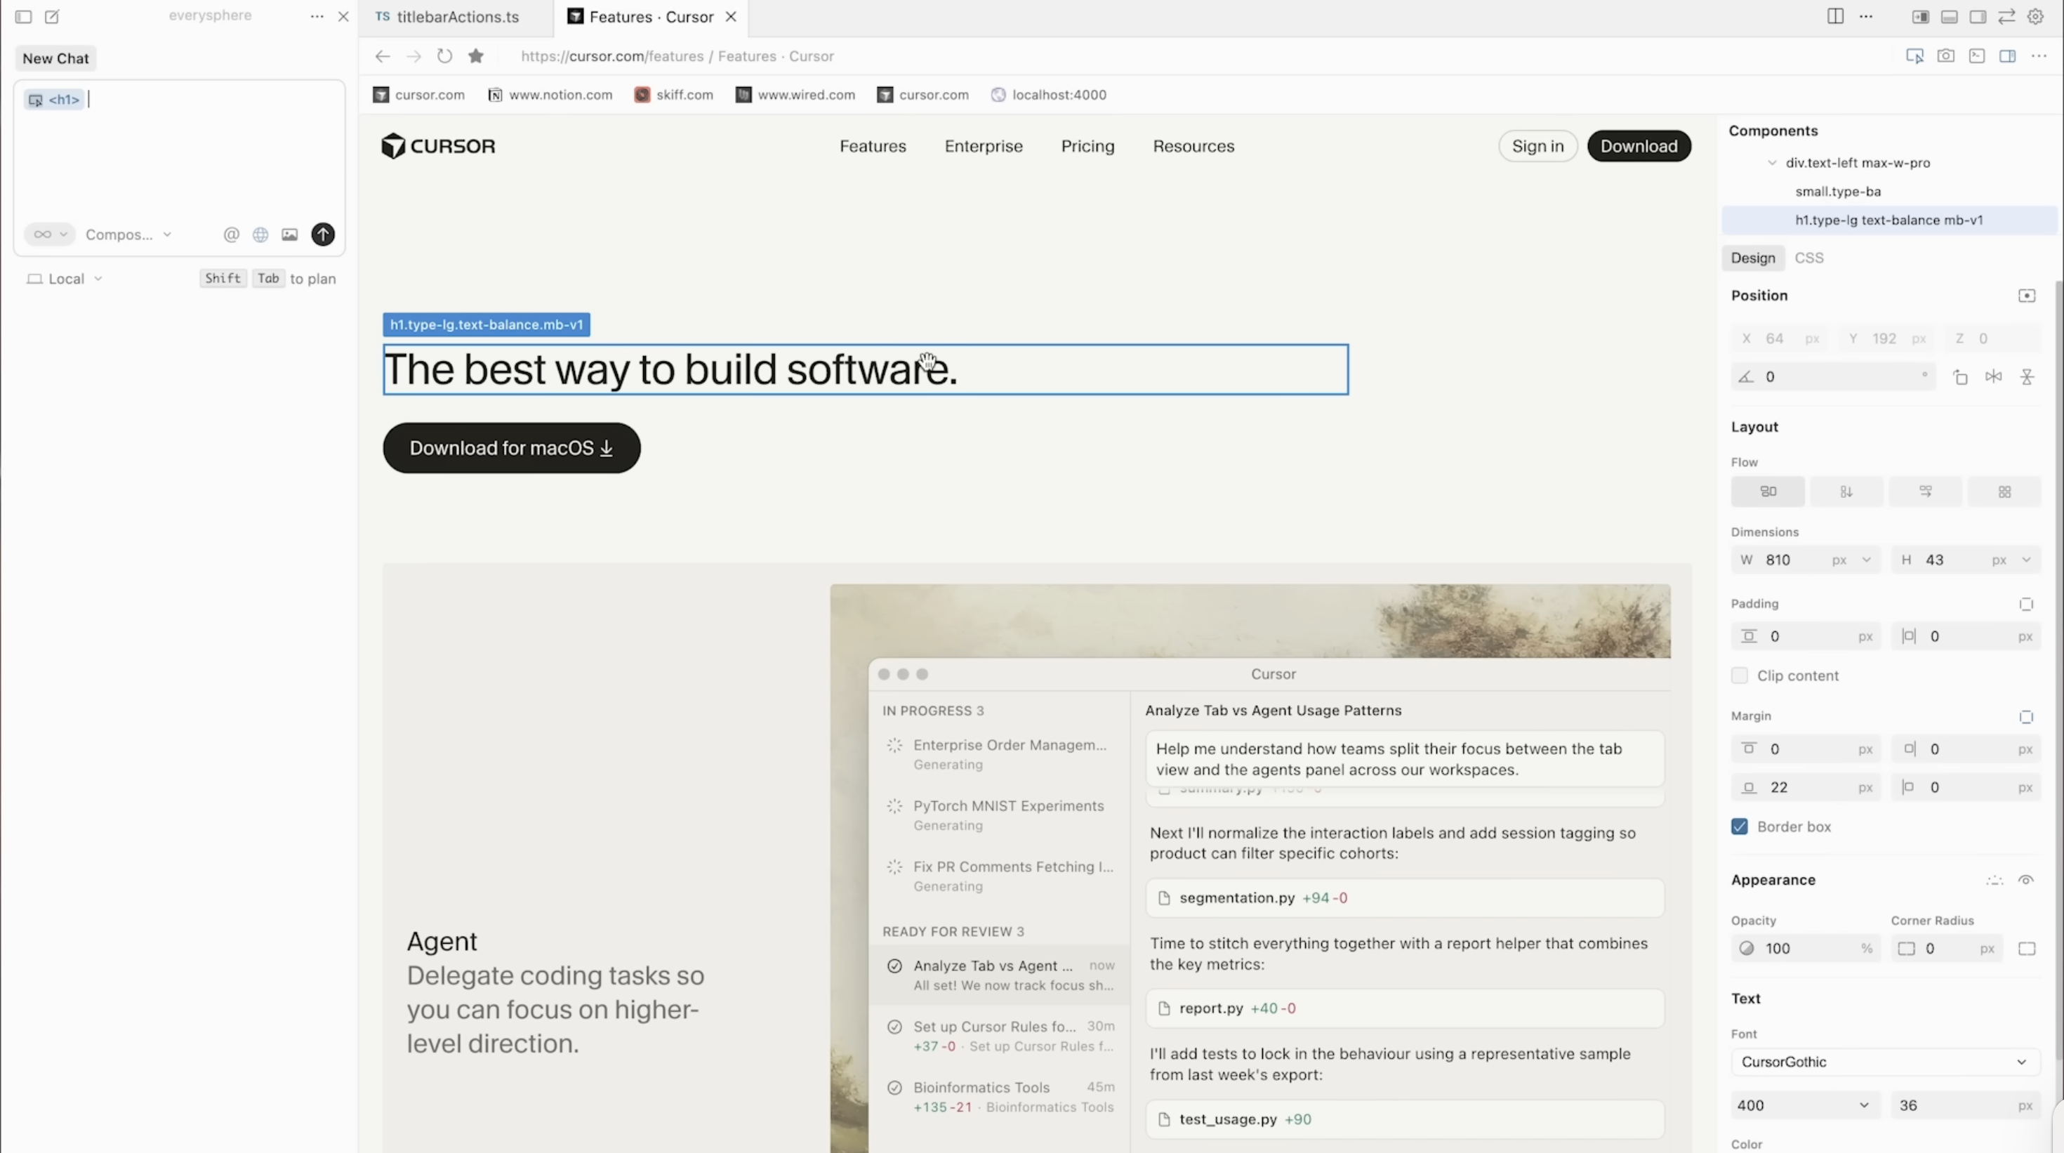This screenshot has height=1153, width=2064.
Task: Select the element inspector tool in browser toolbar
Action: [1915, 56]
